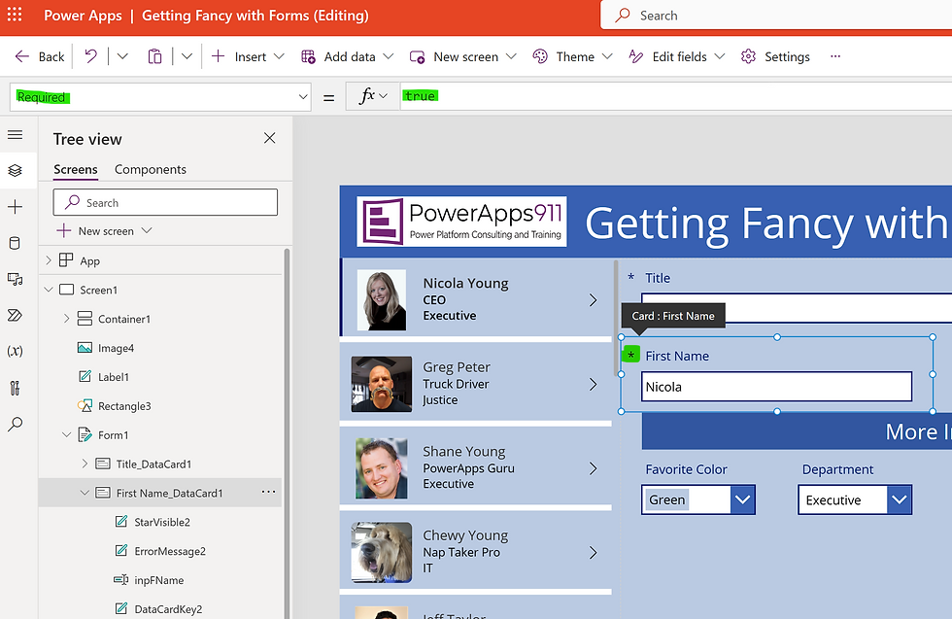The width and height of the screenshot is (952, 619).
Task: Expand the Title_DataCard1 node
Action: [85, 464]
